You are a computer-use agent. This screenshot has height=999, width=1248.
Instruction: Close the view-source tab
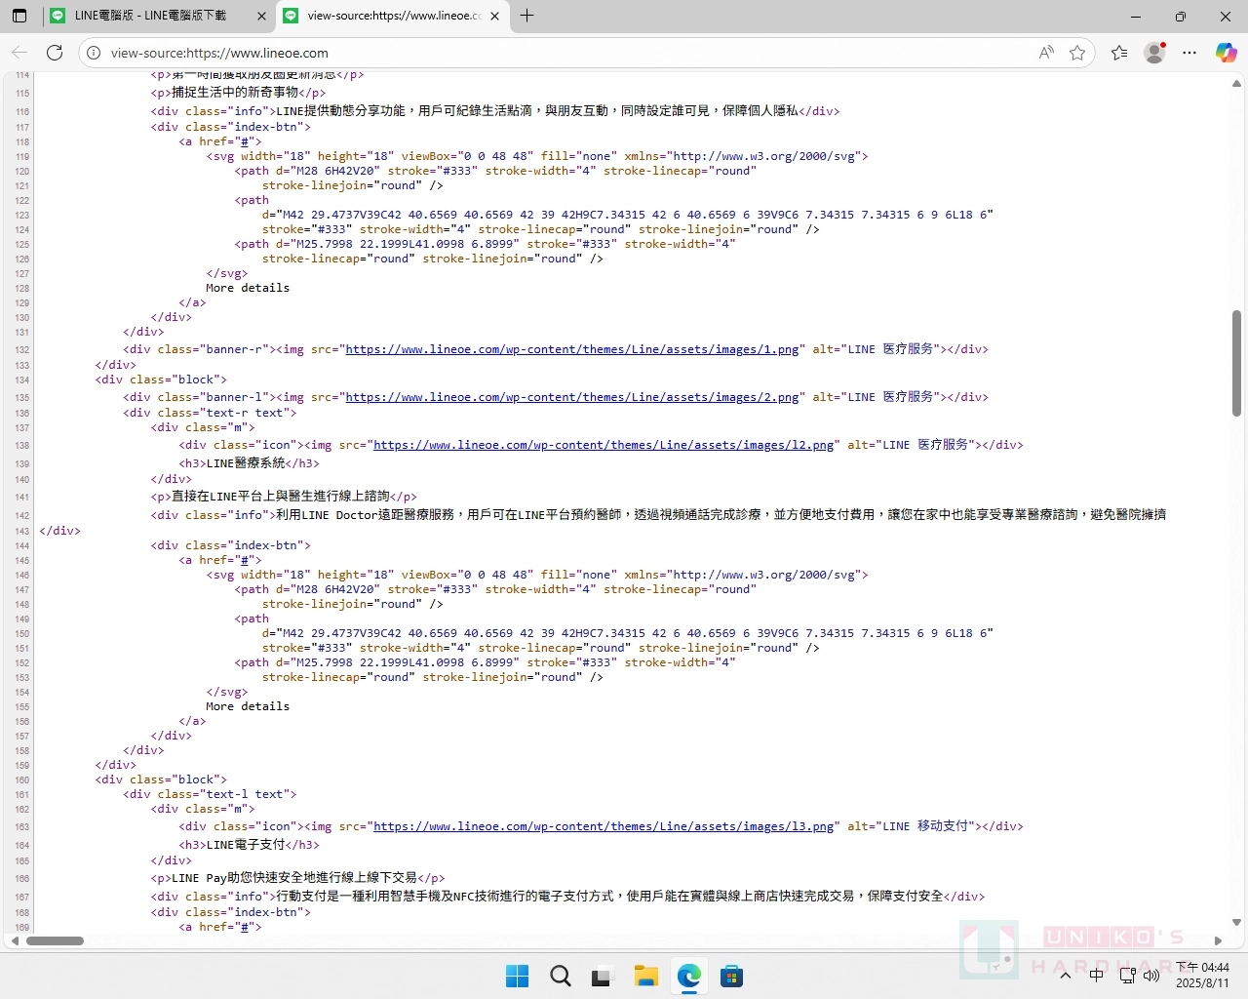(x=494, y=16)
